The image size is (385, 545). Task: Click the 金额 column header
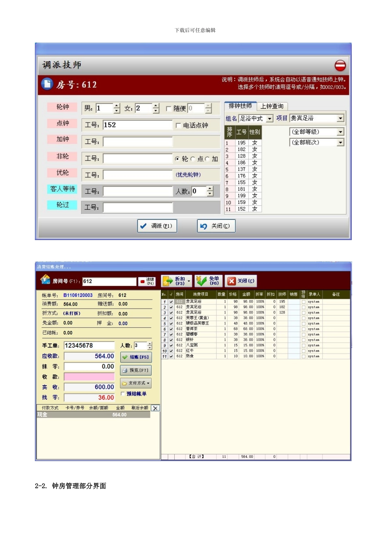coord(246,294)
